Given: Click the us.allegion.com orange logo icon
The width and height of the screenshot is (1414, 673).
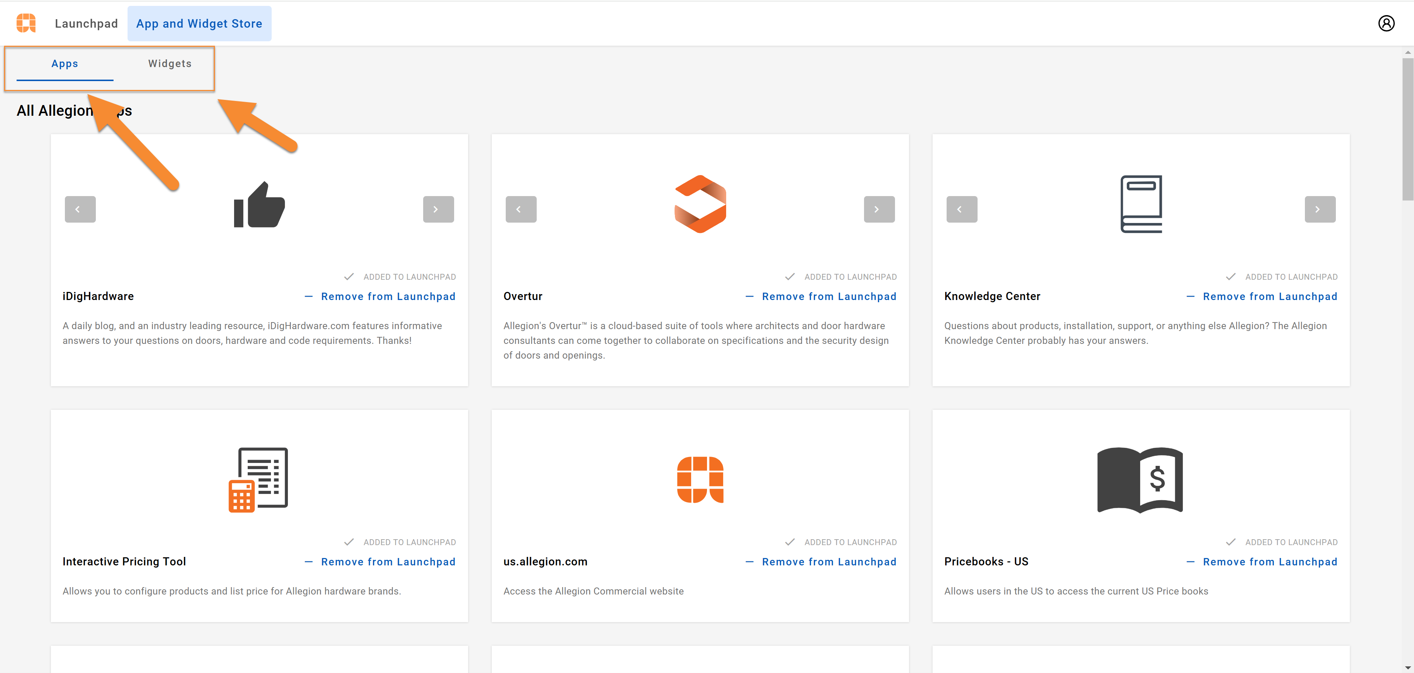Looking at the screenshot, I should [700, 479].
